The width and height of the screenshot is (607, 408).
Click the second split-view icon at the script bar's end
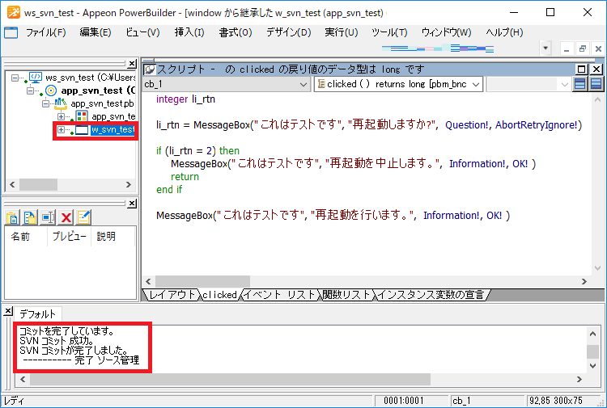click(596, 84)
